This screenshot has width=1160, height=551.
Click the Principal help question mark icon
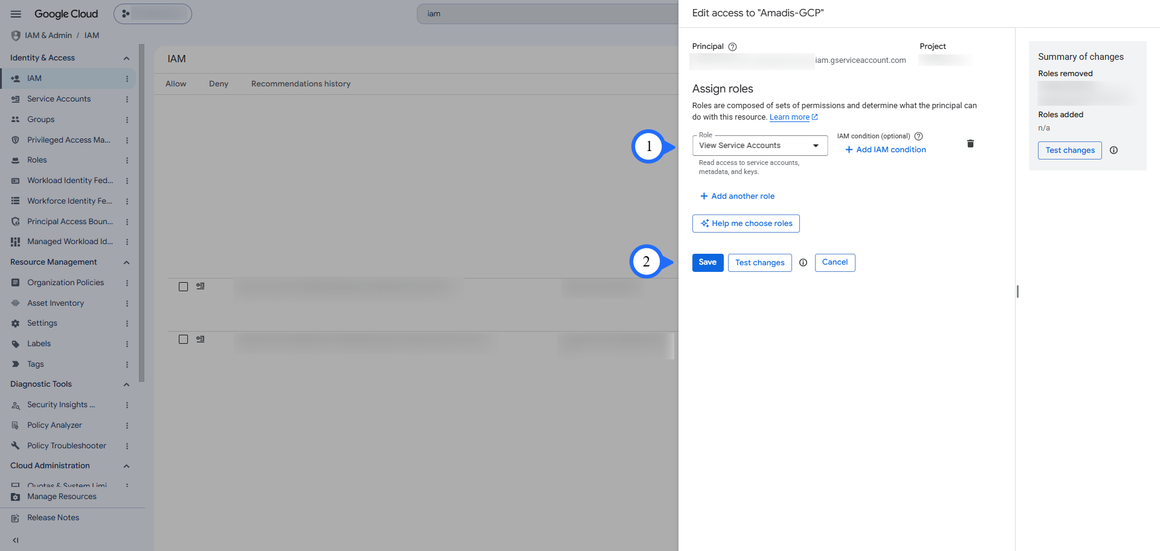732,47
